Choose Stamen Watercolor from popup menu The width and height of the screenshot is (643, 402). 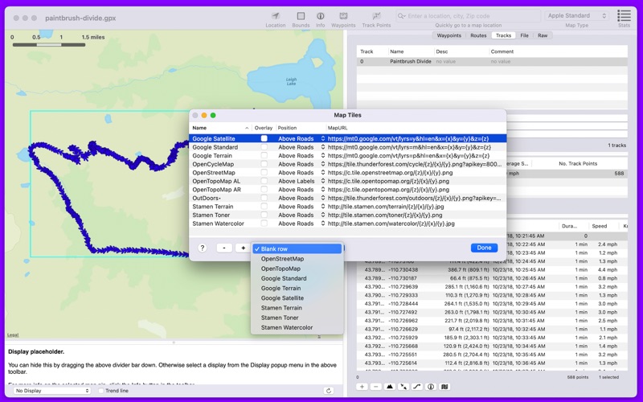point(297,328)
